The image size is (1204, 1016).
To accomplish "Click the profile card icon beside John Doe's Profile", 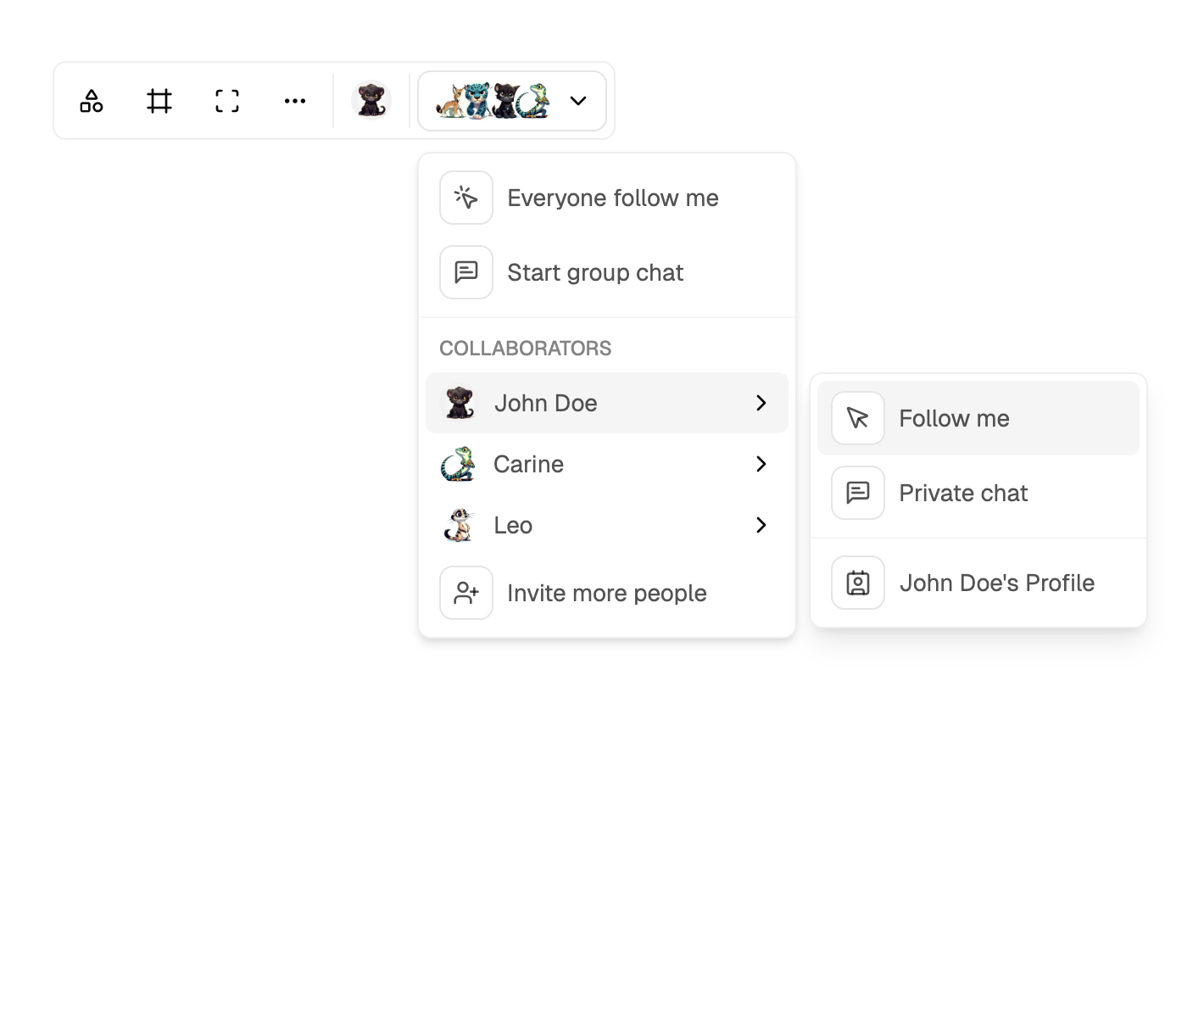I will pos(857,583).
